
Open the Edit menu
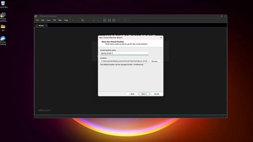43,20
